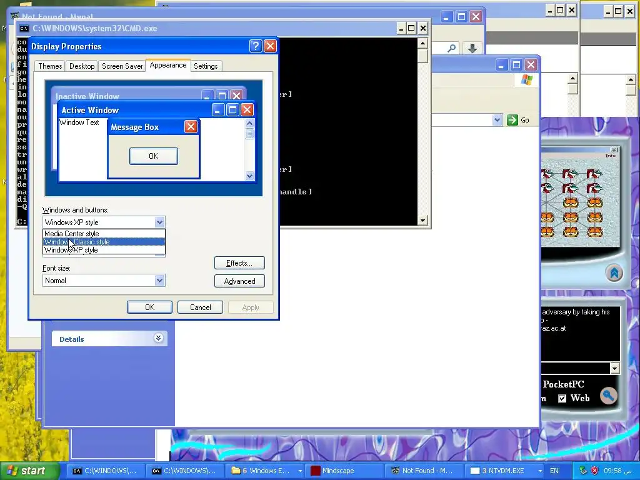640x480 pixels.
Task: Toggle the Web checkbox in Mindscape
Action: (562, 398)
